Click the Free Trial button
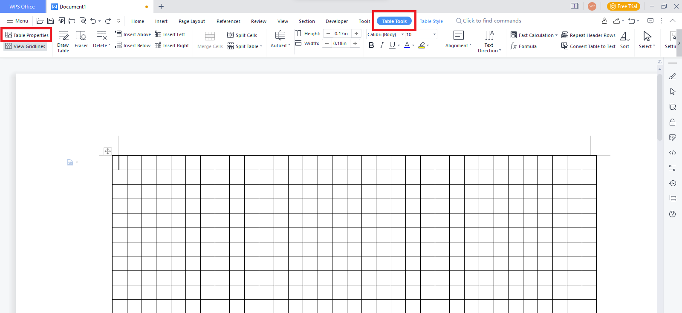The height and width of the screenshot is (313, 682). pyautogui.click(x=623, y=6)
